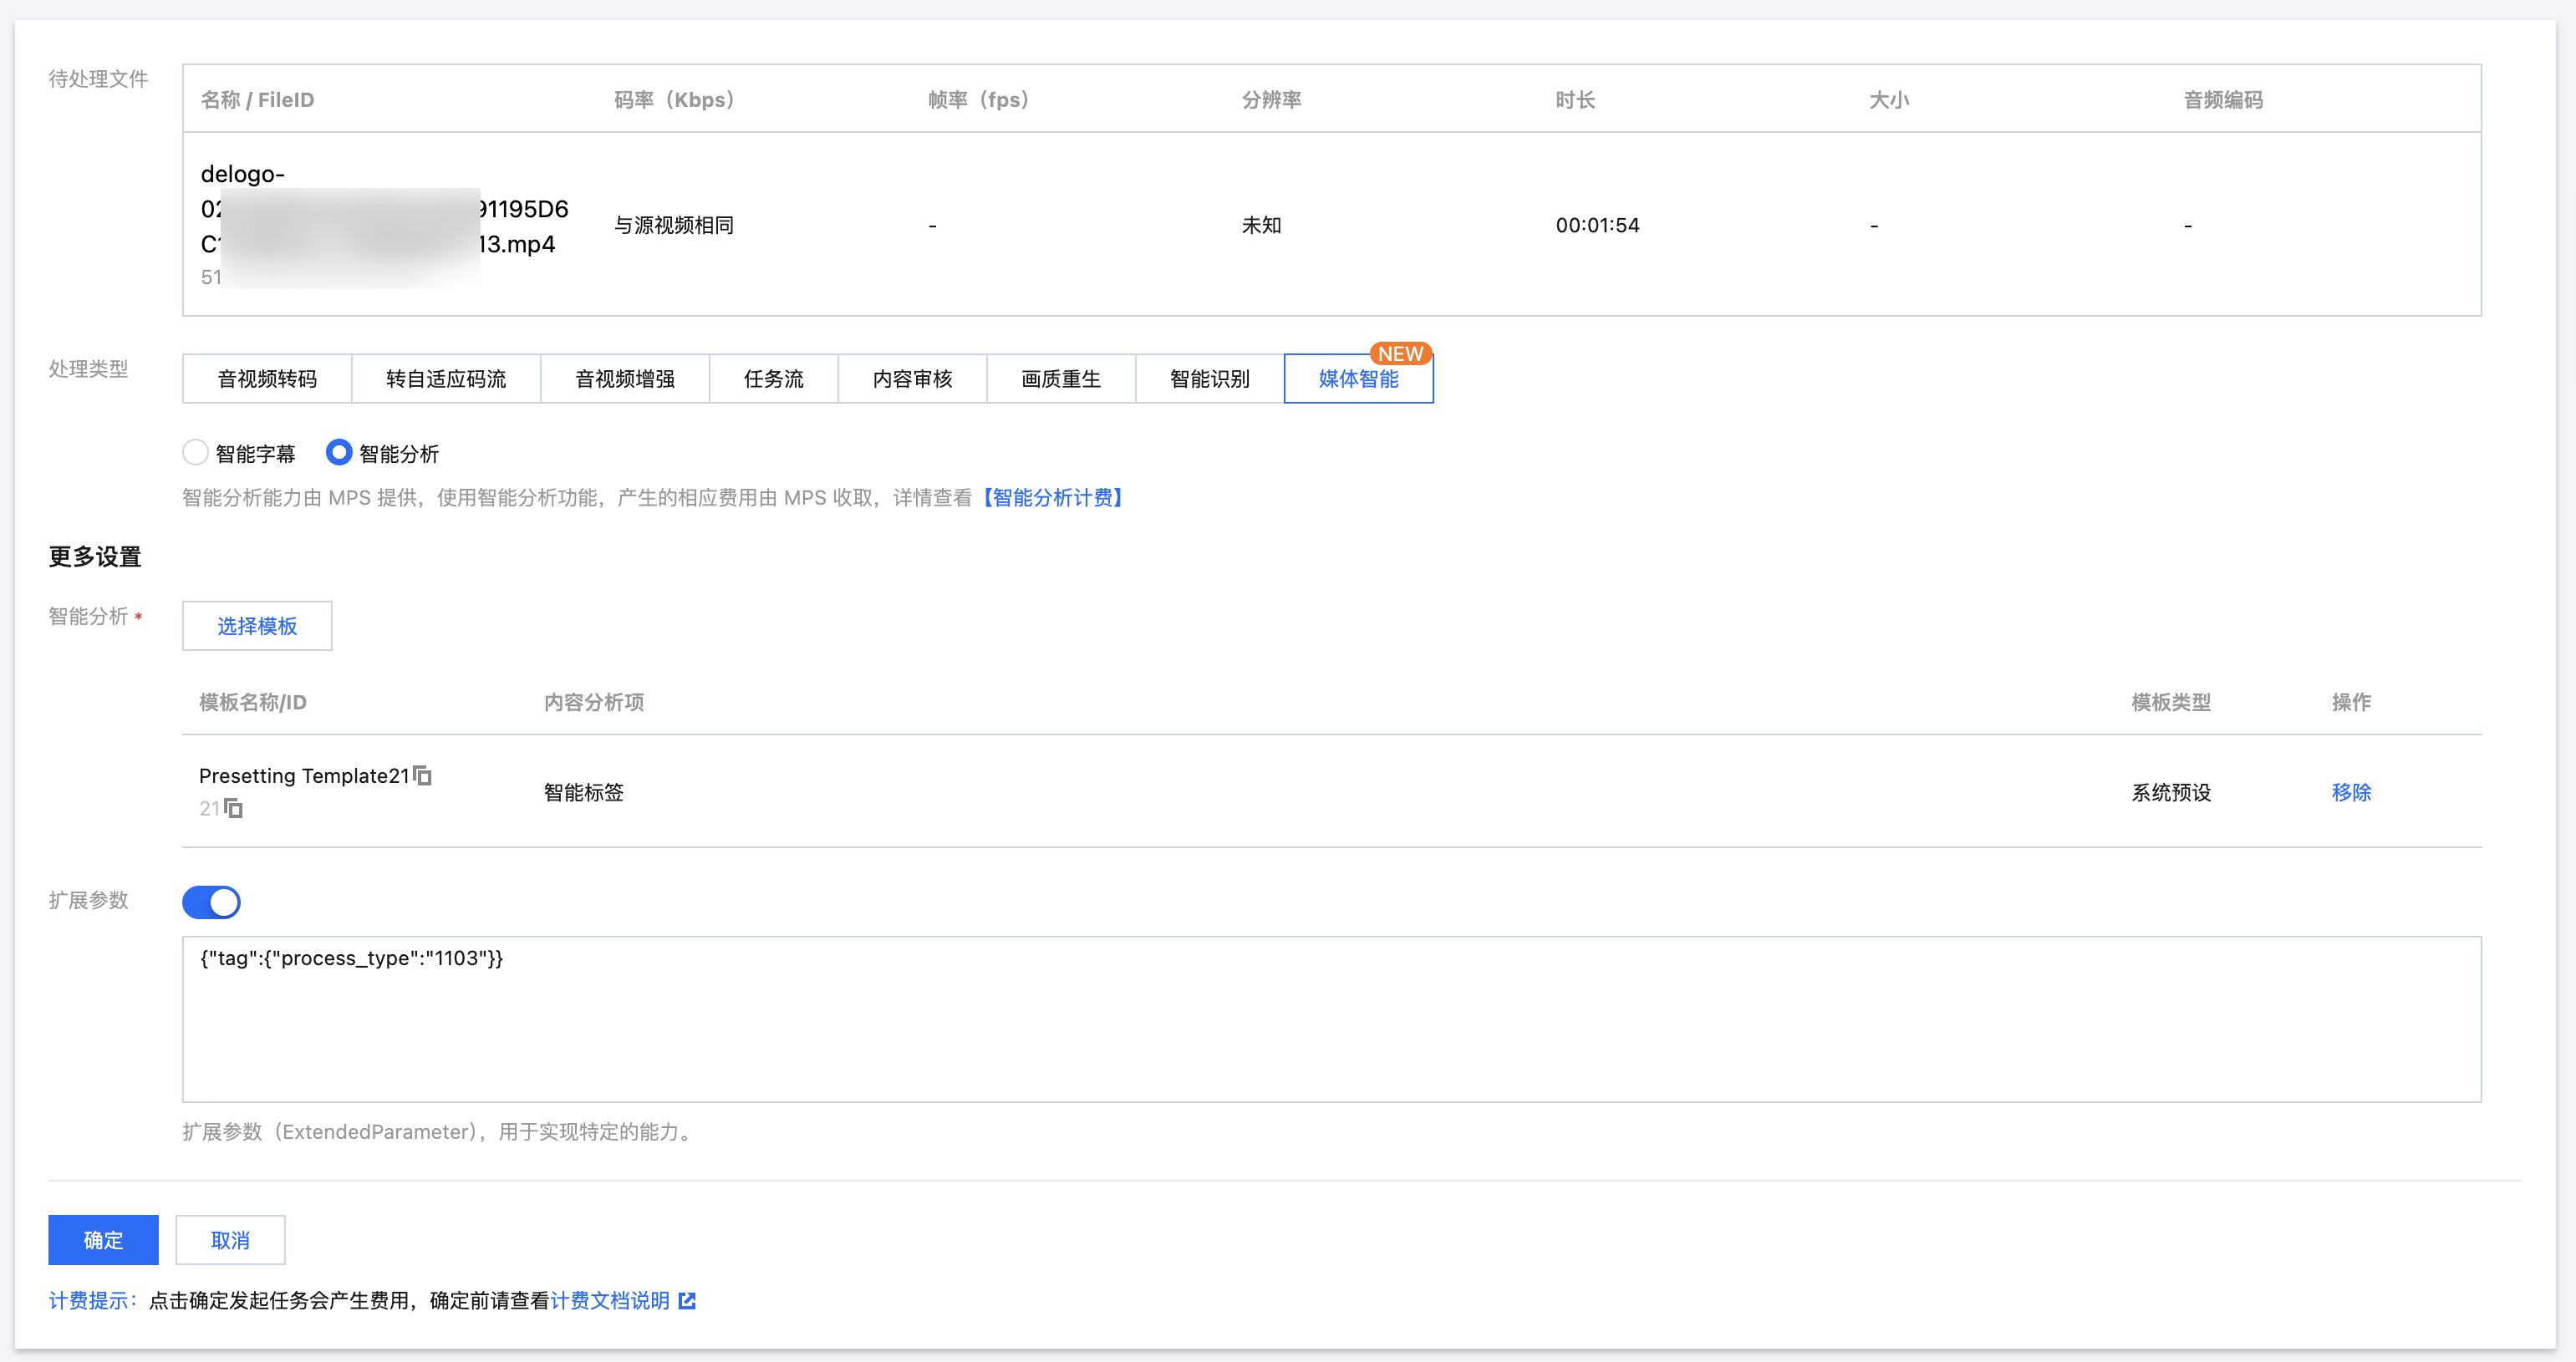This screenshot has width=2576, height=1362.
Task: Select the 媒体智能 NEW tab
Action: pos(1359,379)
